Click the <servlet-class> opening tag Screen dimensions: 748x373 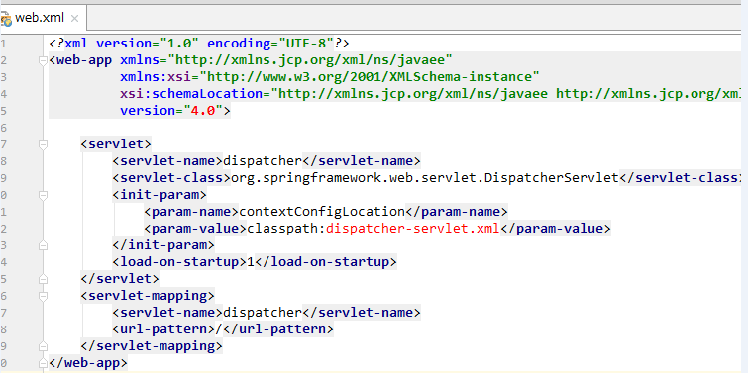[171, 178]
